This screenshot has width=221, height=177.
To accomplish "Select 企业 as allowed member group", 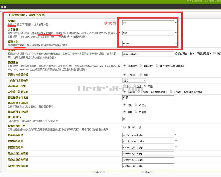I will click(x=135, y=86).
